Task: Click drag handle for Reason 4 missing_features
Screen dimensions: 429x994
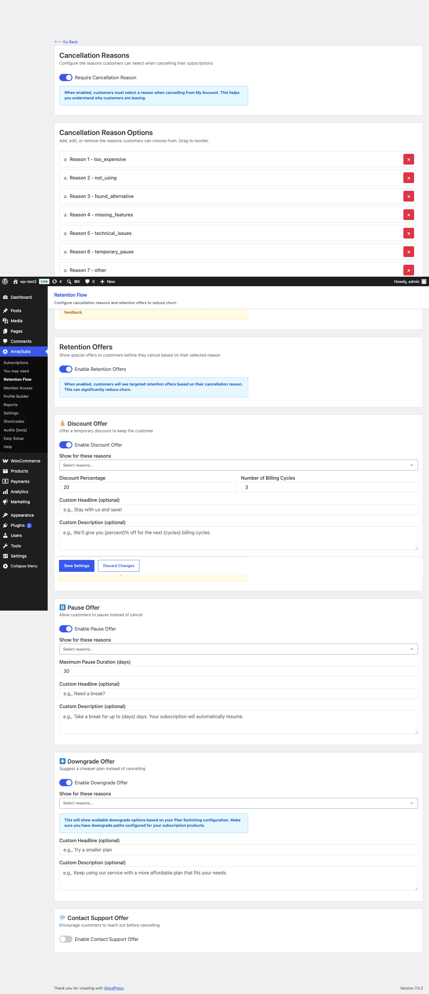Action: [x=65, y=215]
